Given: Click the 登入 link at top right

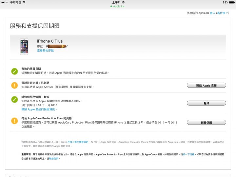Looking at the screenshot, I should point(212,13).
